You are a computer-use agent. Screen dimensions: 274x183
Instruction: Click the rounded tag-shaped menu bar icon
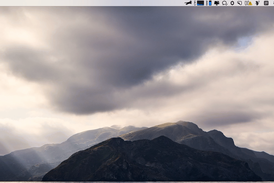click(240, 3)
